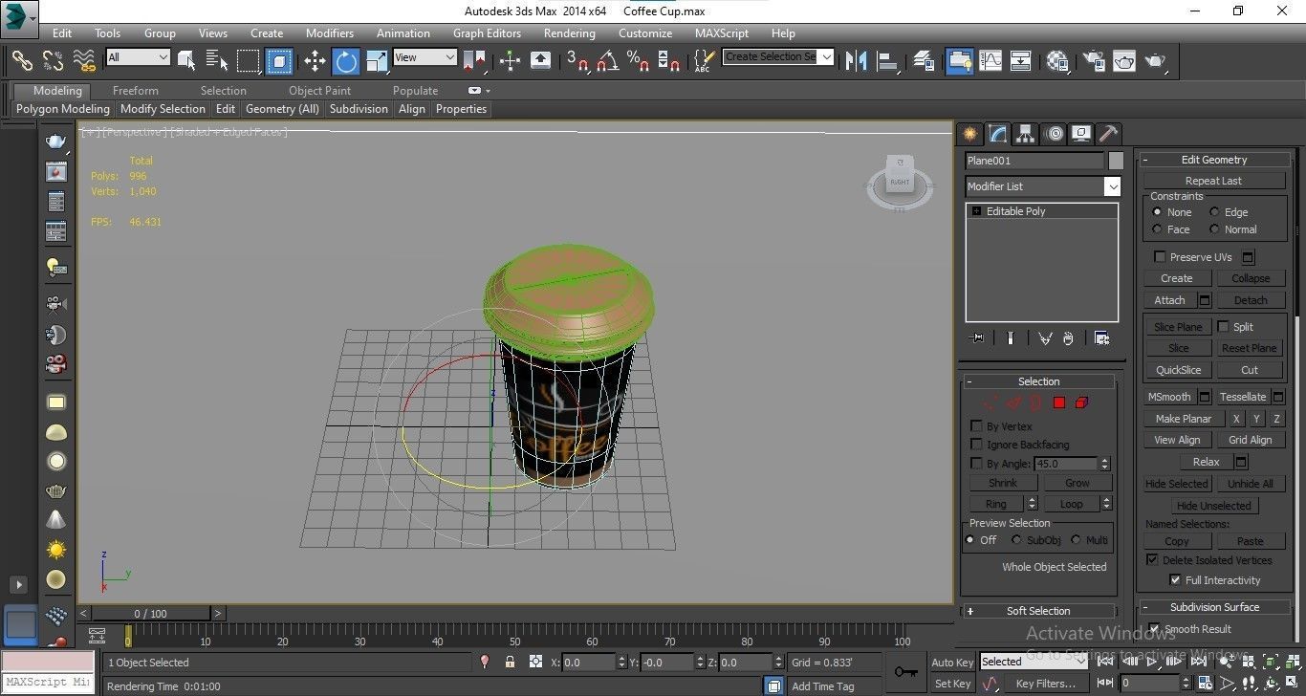The image size is (1306, 696).
Task: Open the Selected key filter dropdown
Action: click(1034, 662)
